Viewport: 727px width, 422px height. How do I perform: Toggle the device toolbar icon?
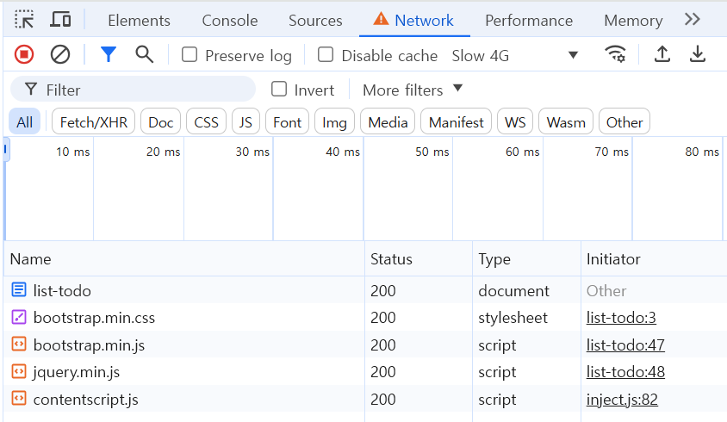tap(60, 20)
